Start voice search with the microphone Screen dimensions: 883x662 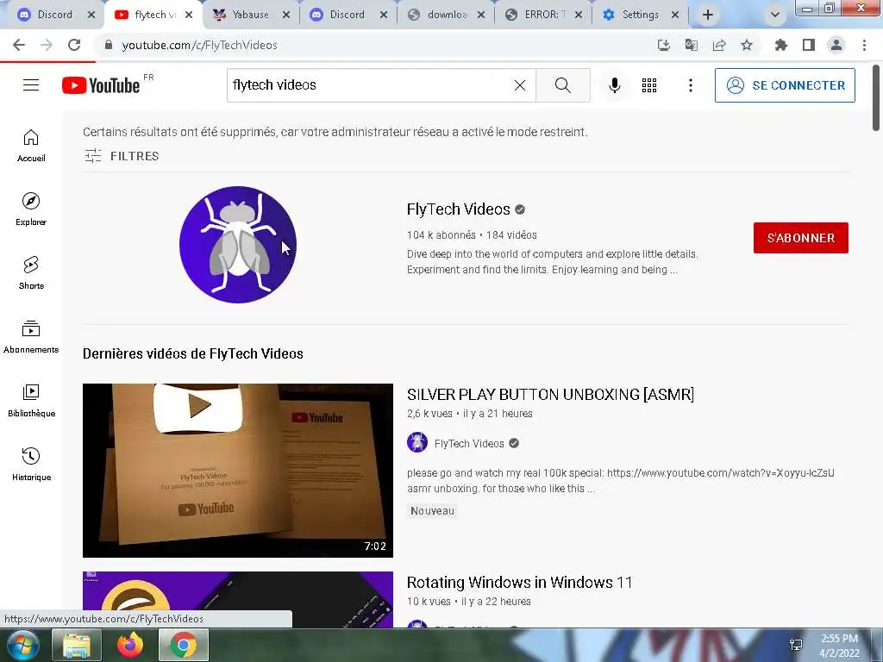(614, 85)
